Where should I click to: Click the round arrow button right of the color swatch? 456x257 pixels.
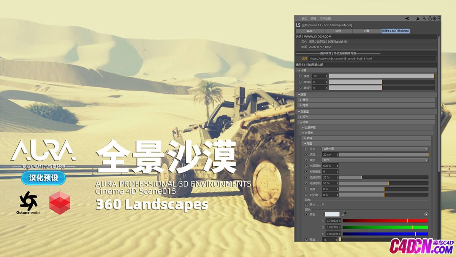pyautogui.click(x=426, y=214)
